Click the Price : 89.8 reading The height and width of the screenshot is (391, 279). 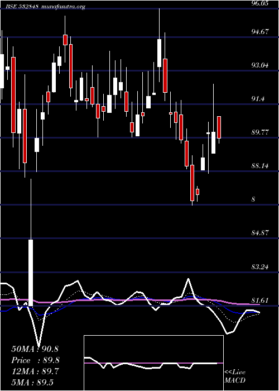35,360
